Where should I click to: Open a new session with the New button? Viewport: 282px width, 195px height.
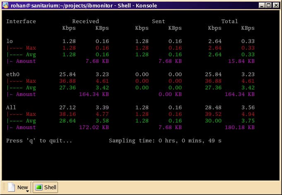(x=19, y=188)
